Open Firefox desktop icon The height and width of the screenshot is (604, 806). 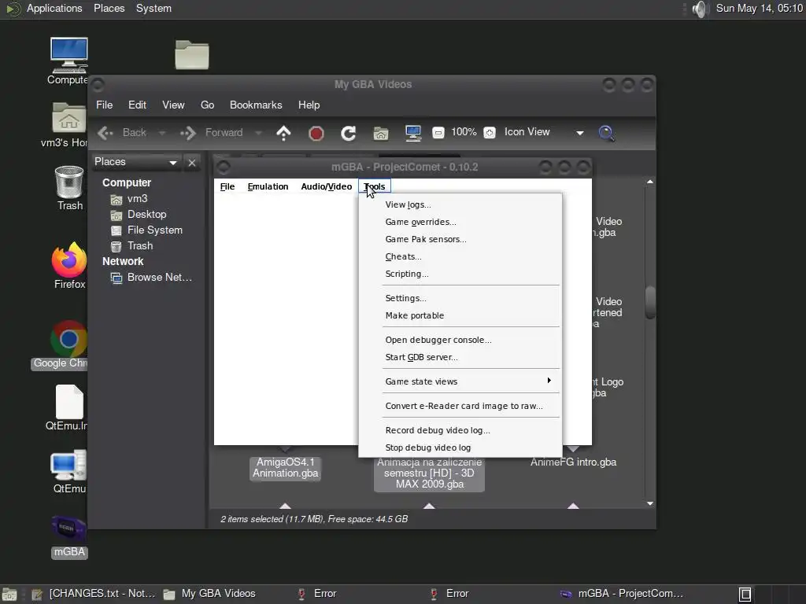tap(69, 266)
